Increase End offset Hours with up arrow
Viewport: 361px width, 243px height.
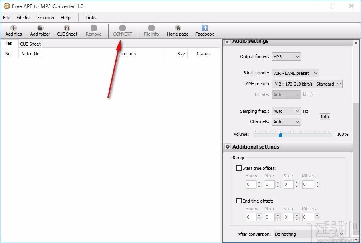[x=259, y=215]
